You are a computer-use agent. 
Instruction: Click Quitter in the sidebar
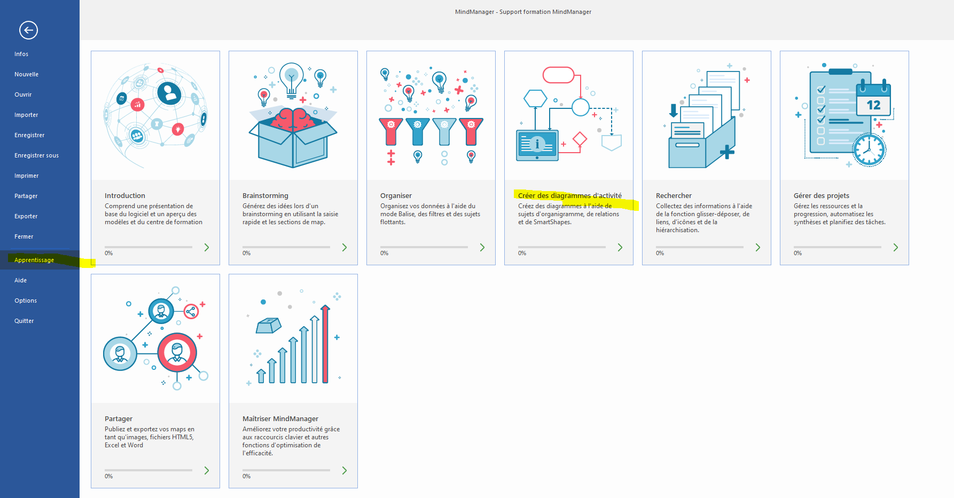pyautogui.click(x=24, y=321)
